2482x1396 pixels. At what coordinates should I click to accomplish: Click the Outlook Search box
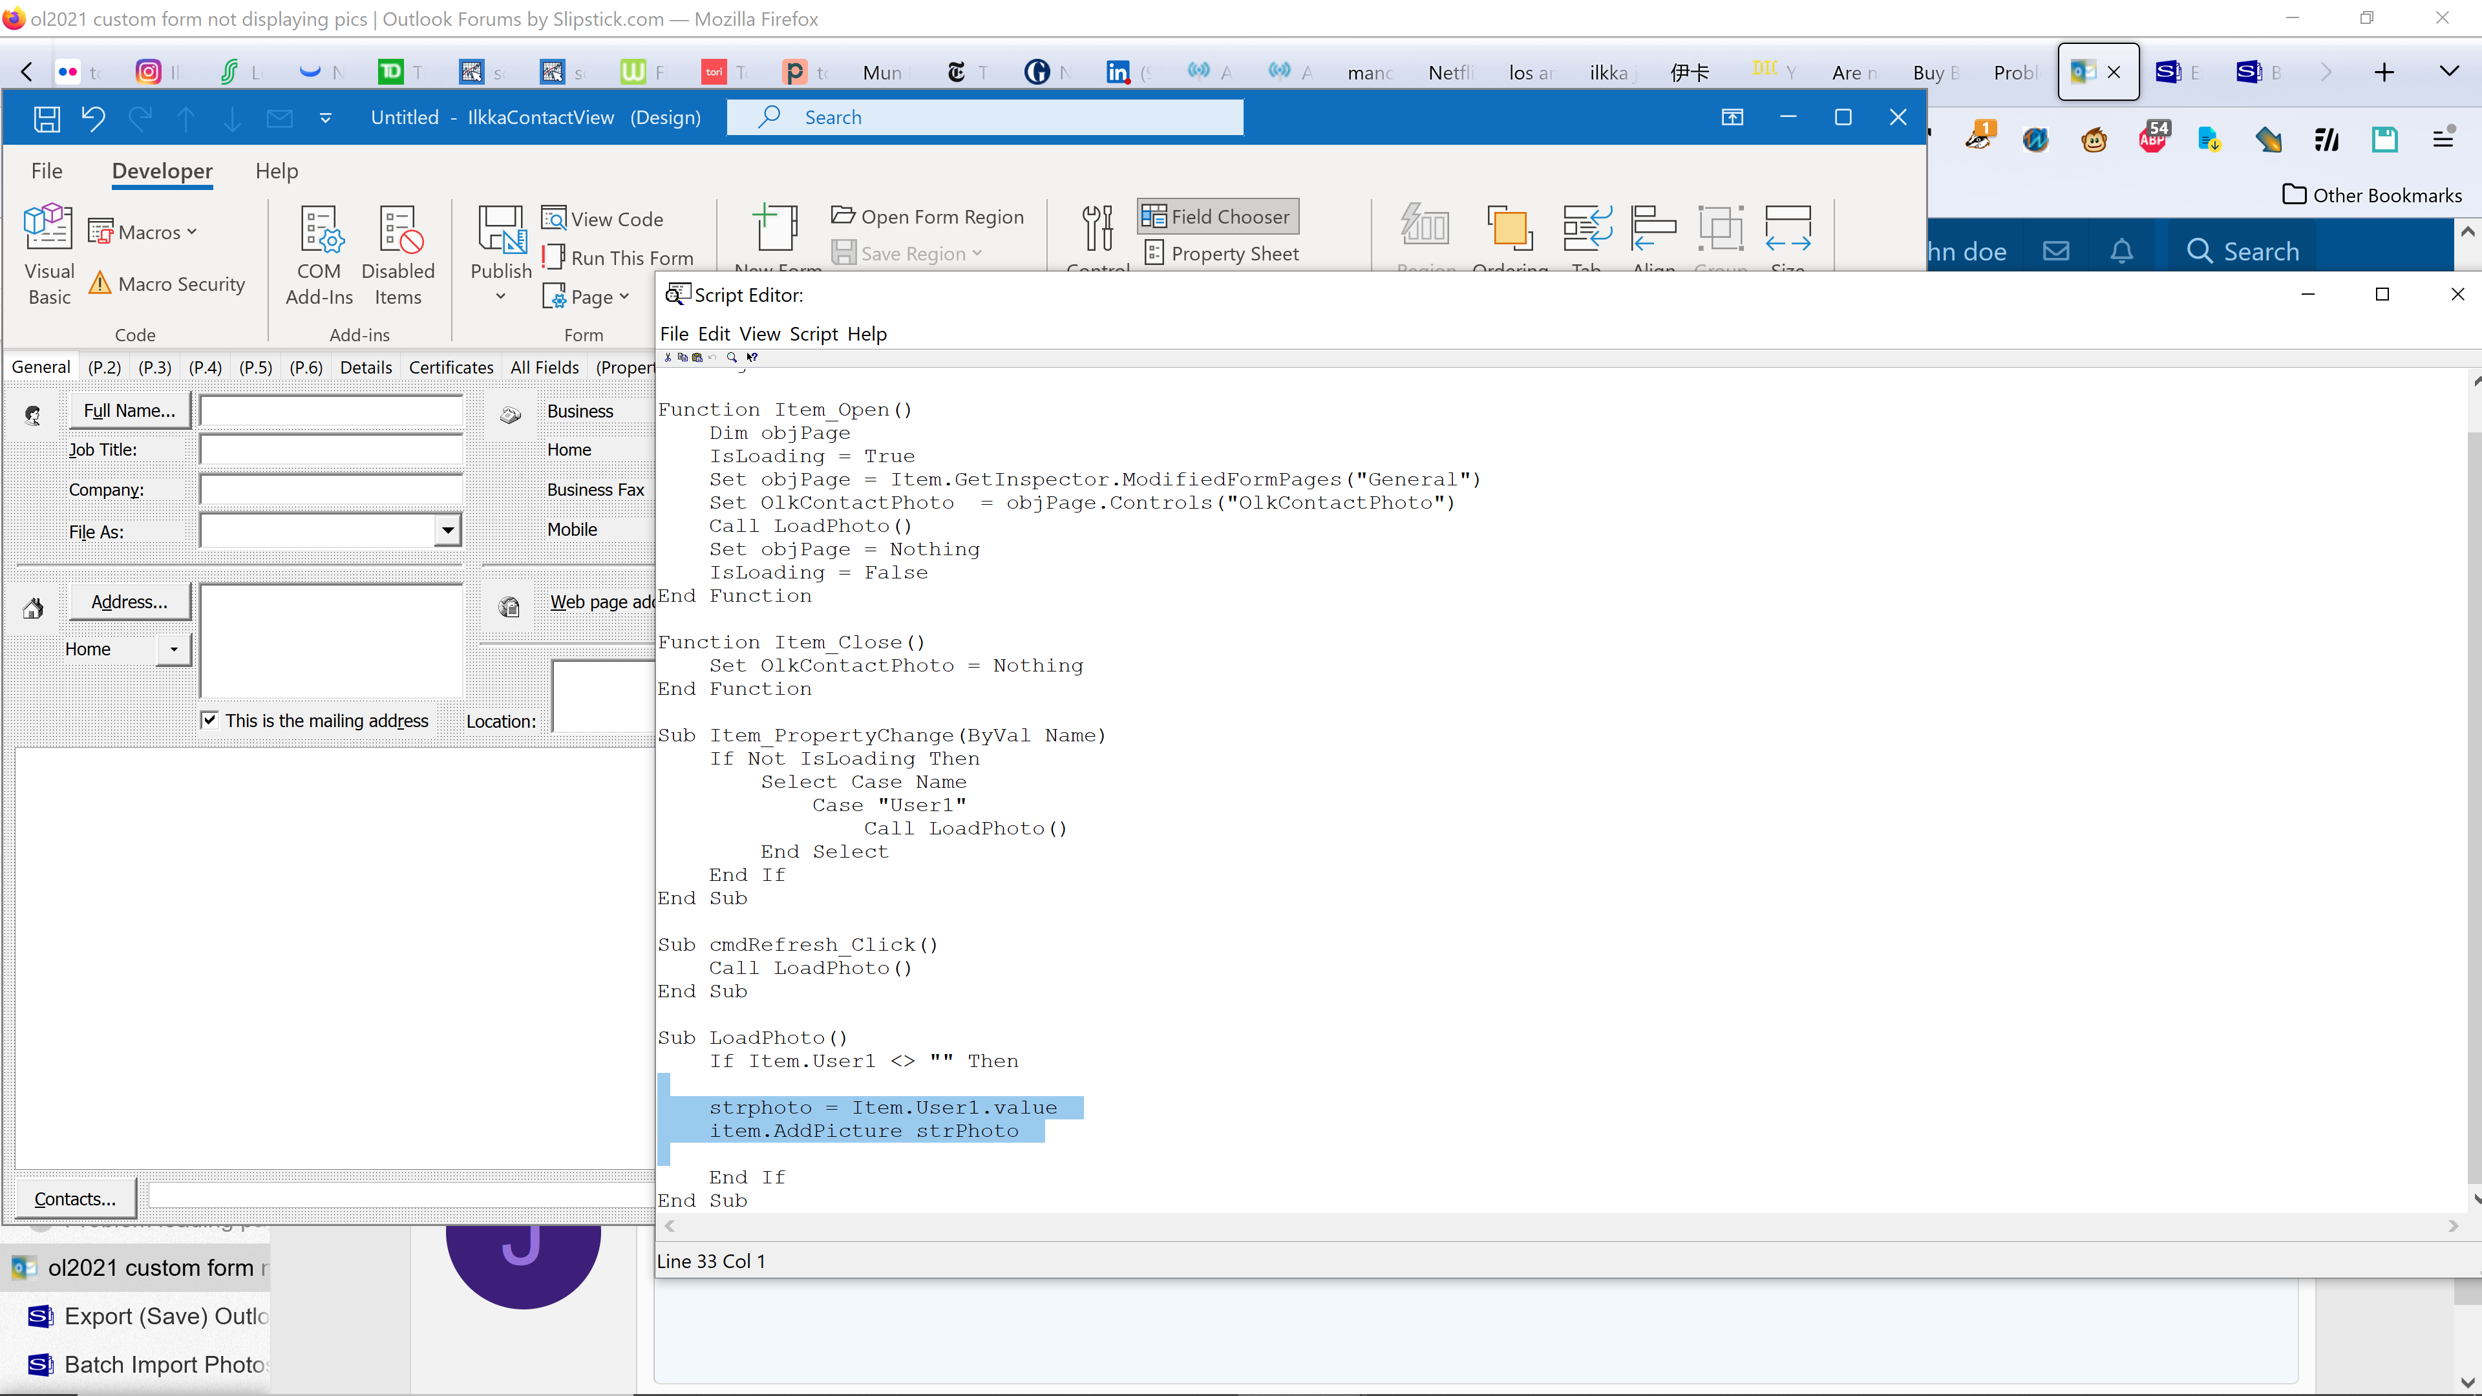[984, 118]
